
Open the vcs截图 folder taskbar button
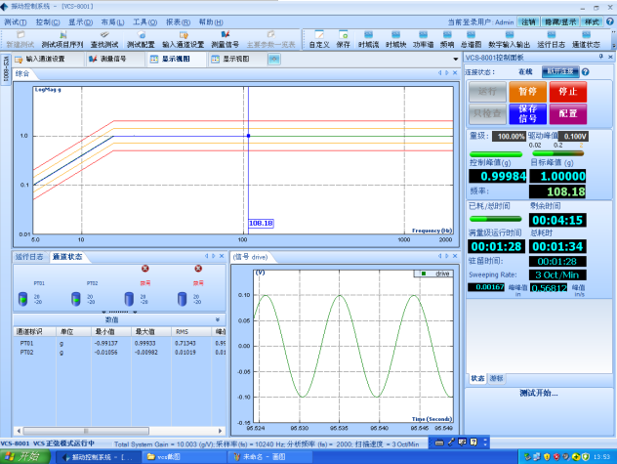point(183,457)
